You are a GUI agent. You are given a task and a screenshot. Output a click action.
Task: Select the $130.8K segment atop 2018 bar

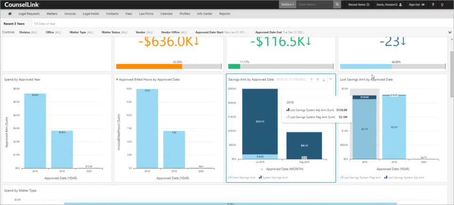coord(364,97)
